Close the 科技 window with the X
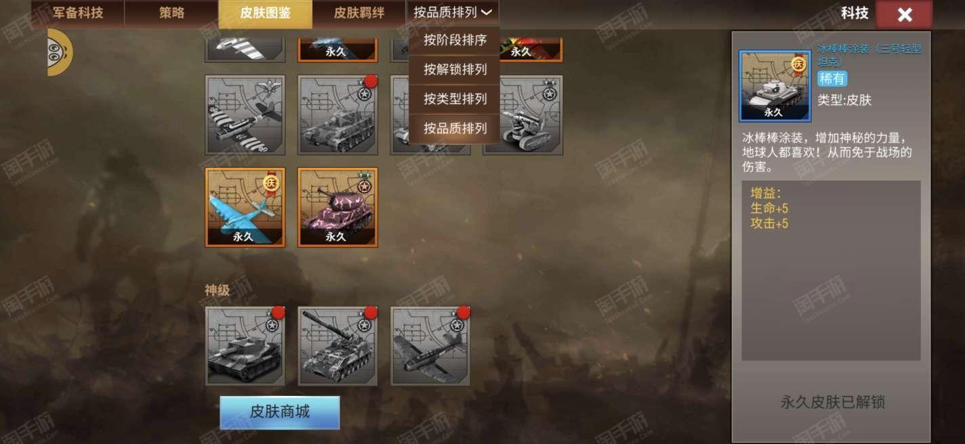 point(904,14)
